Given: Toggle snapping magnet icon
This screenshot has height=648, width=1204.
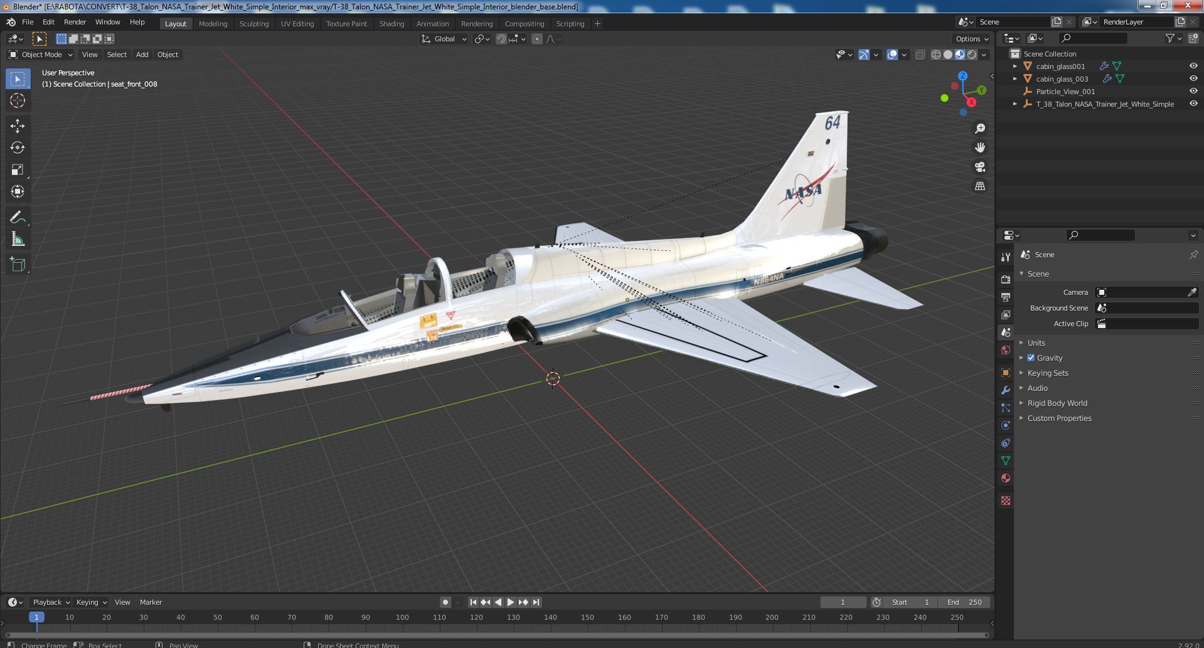Looking at the screenshot, I should tap(501, 39).
